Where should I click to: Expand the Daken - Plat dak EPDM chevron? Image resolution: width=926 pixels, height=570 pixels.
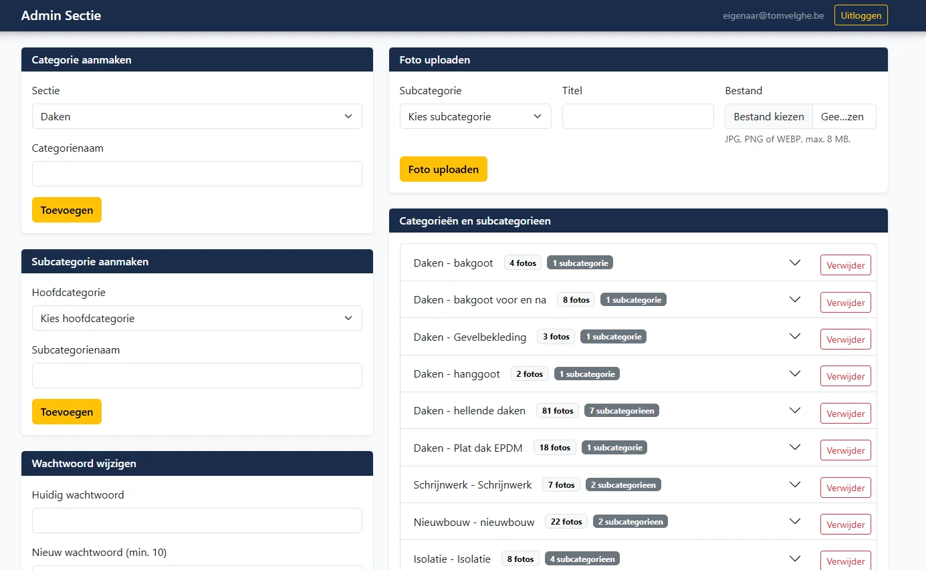(x=795, y=447)
